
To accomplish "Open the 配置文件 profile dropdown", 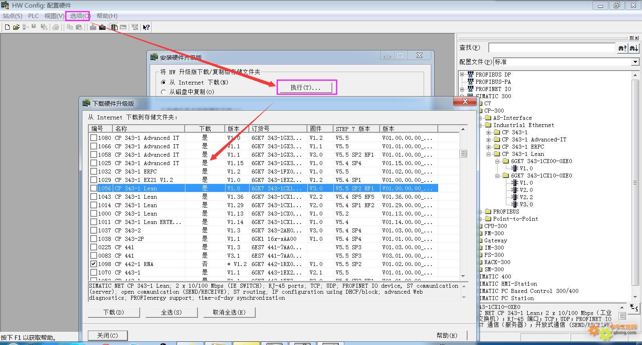I will click(635, 62).
